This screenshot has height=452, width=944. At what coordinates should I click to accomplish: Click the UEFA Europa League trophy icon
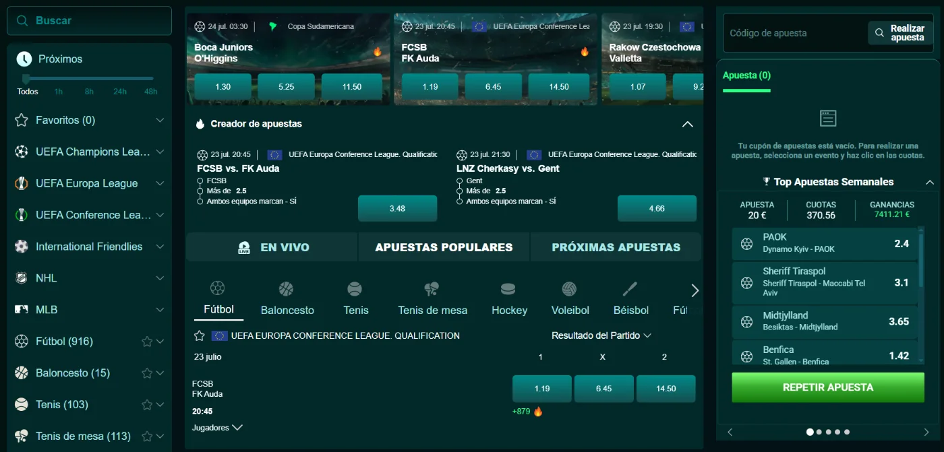point(22,183)
